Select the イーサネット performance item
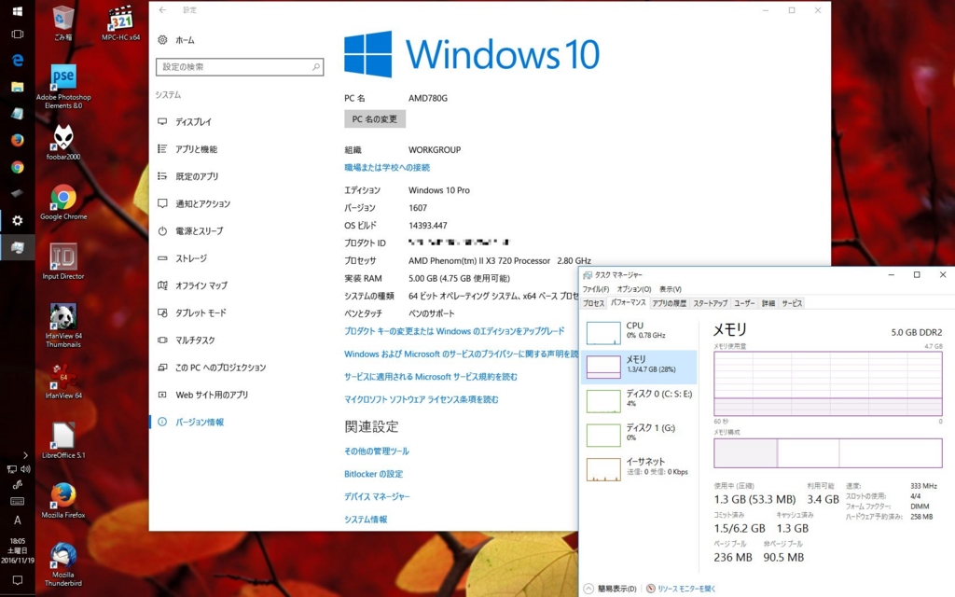955x597 pixels. click(x=640, y=468)
